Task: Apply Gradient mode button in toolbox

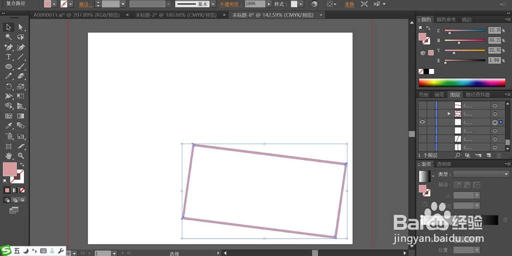Action: [15, 190]
